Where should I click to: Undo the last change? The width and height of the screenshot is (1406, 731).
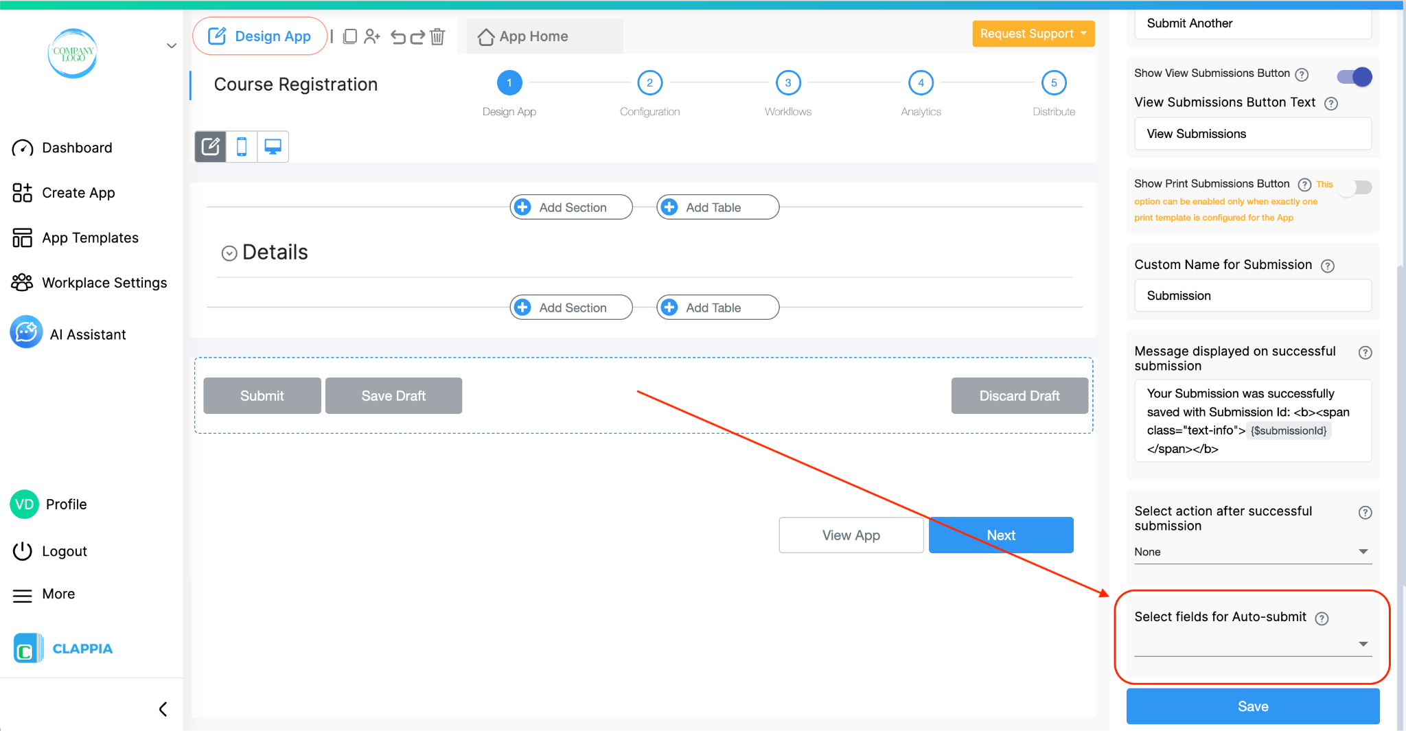[399, 36]
